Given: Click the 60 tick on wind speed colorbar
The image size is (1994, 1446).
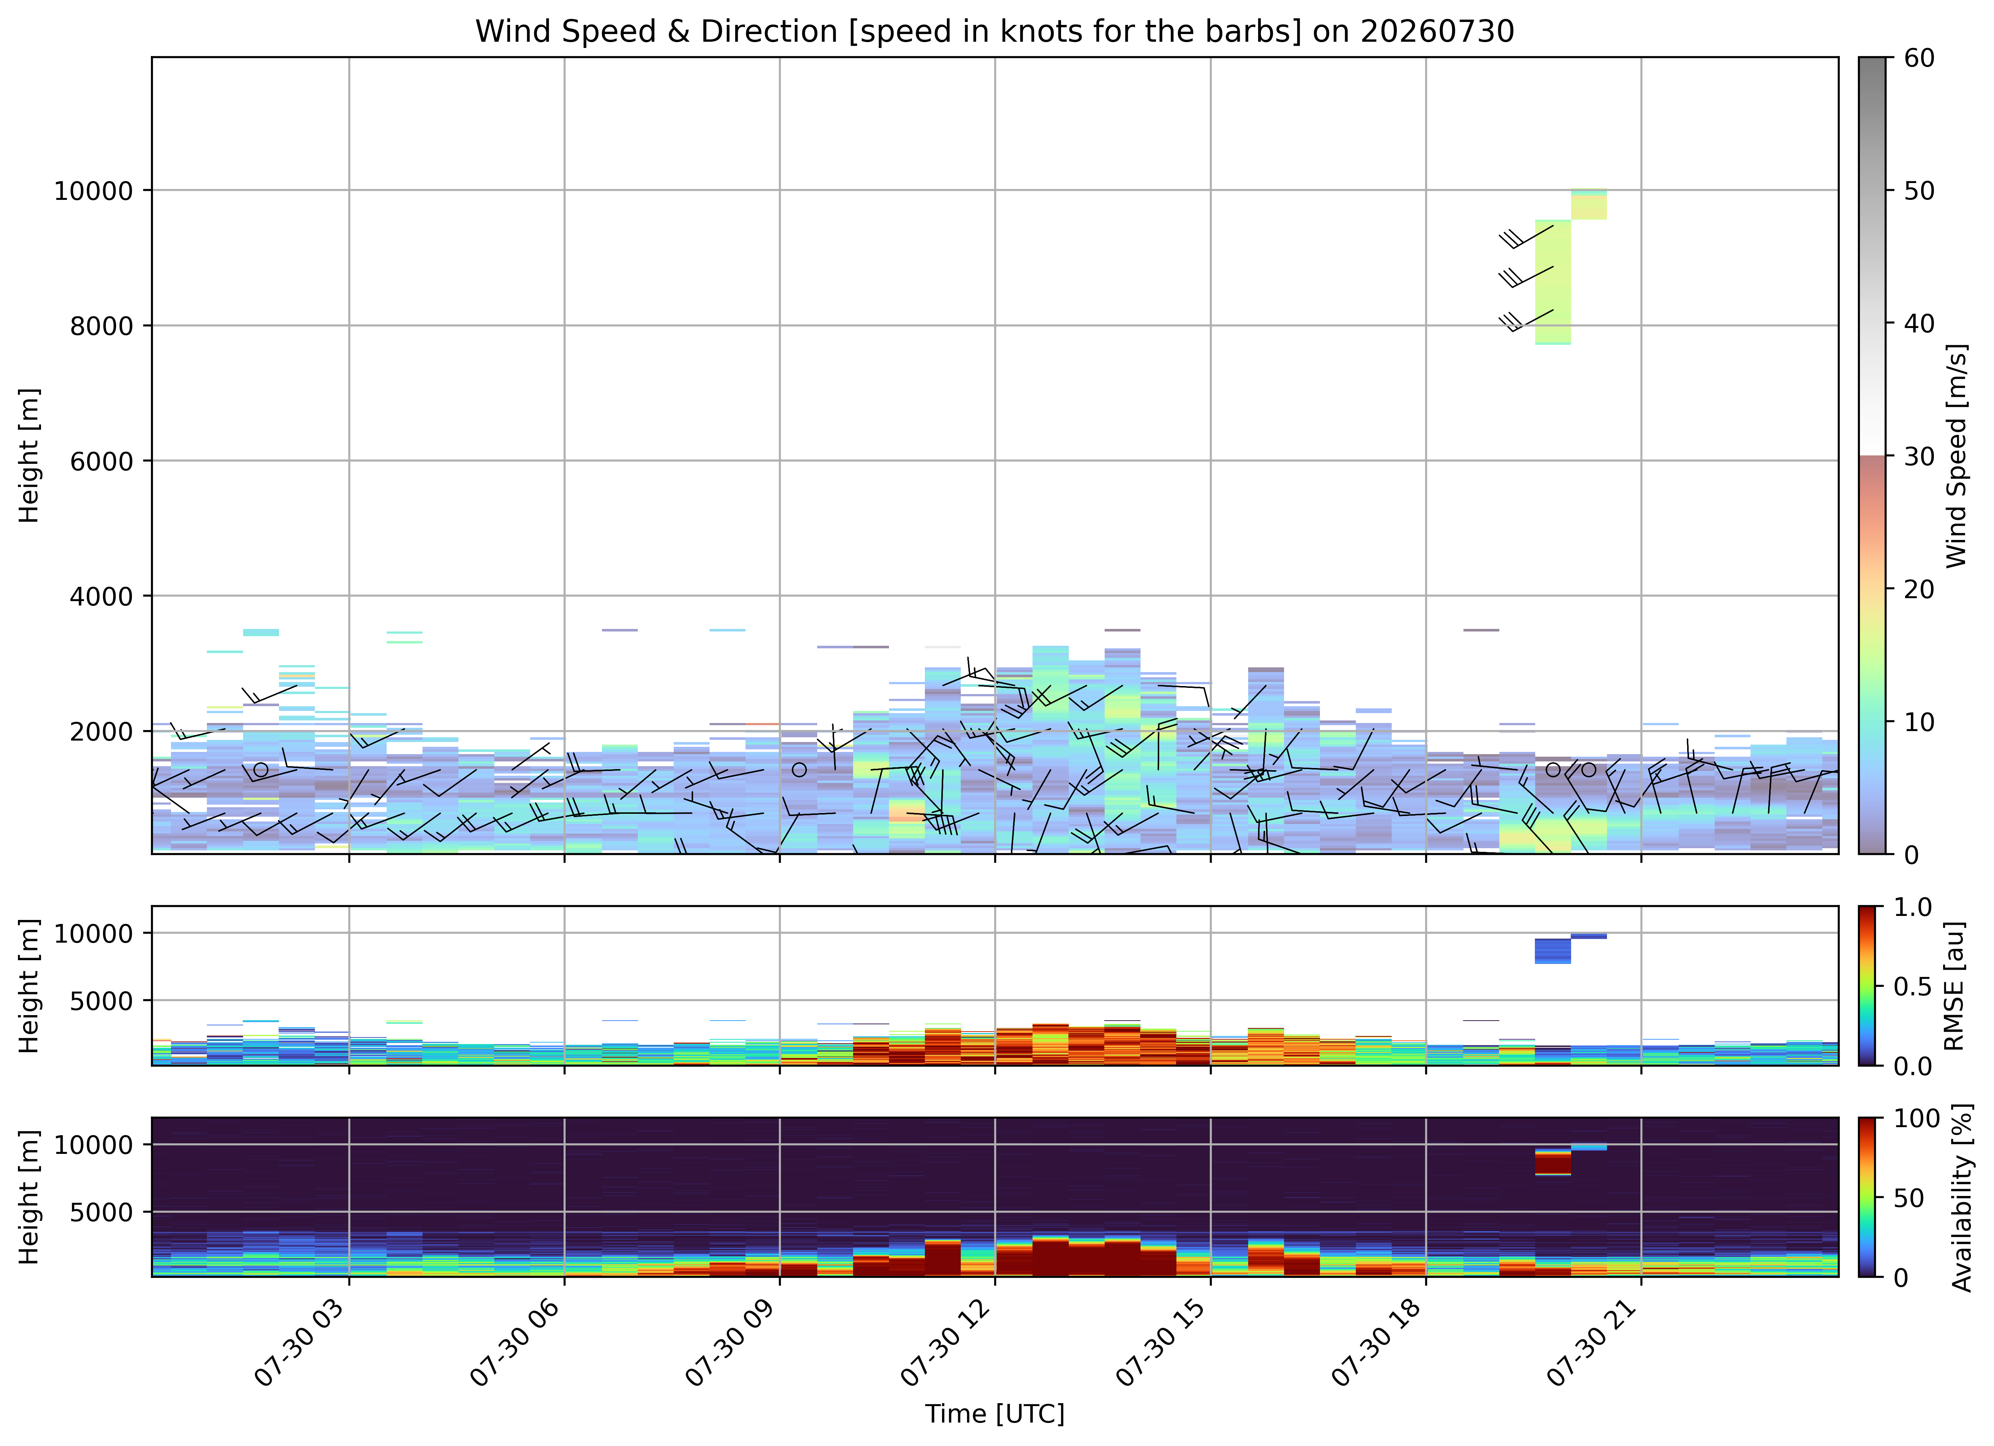Looking at the screenshot, I should 1919,58.
